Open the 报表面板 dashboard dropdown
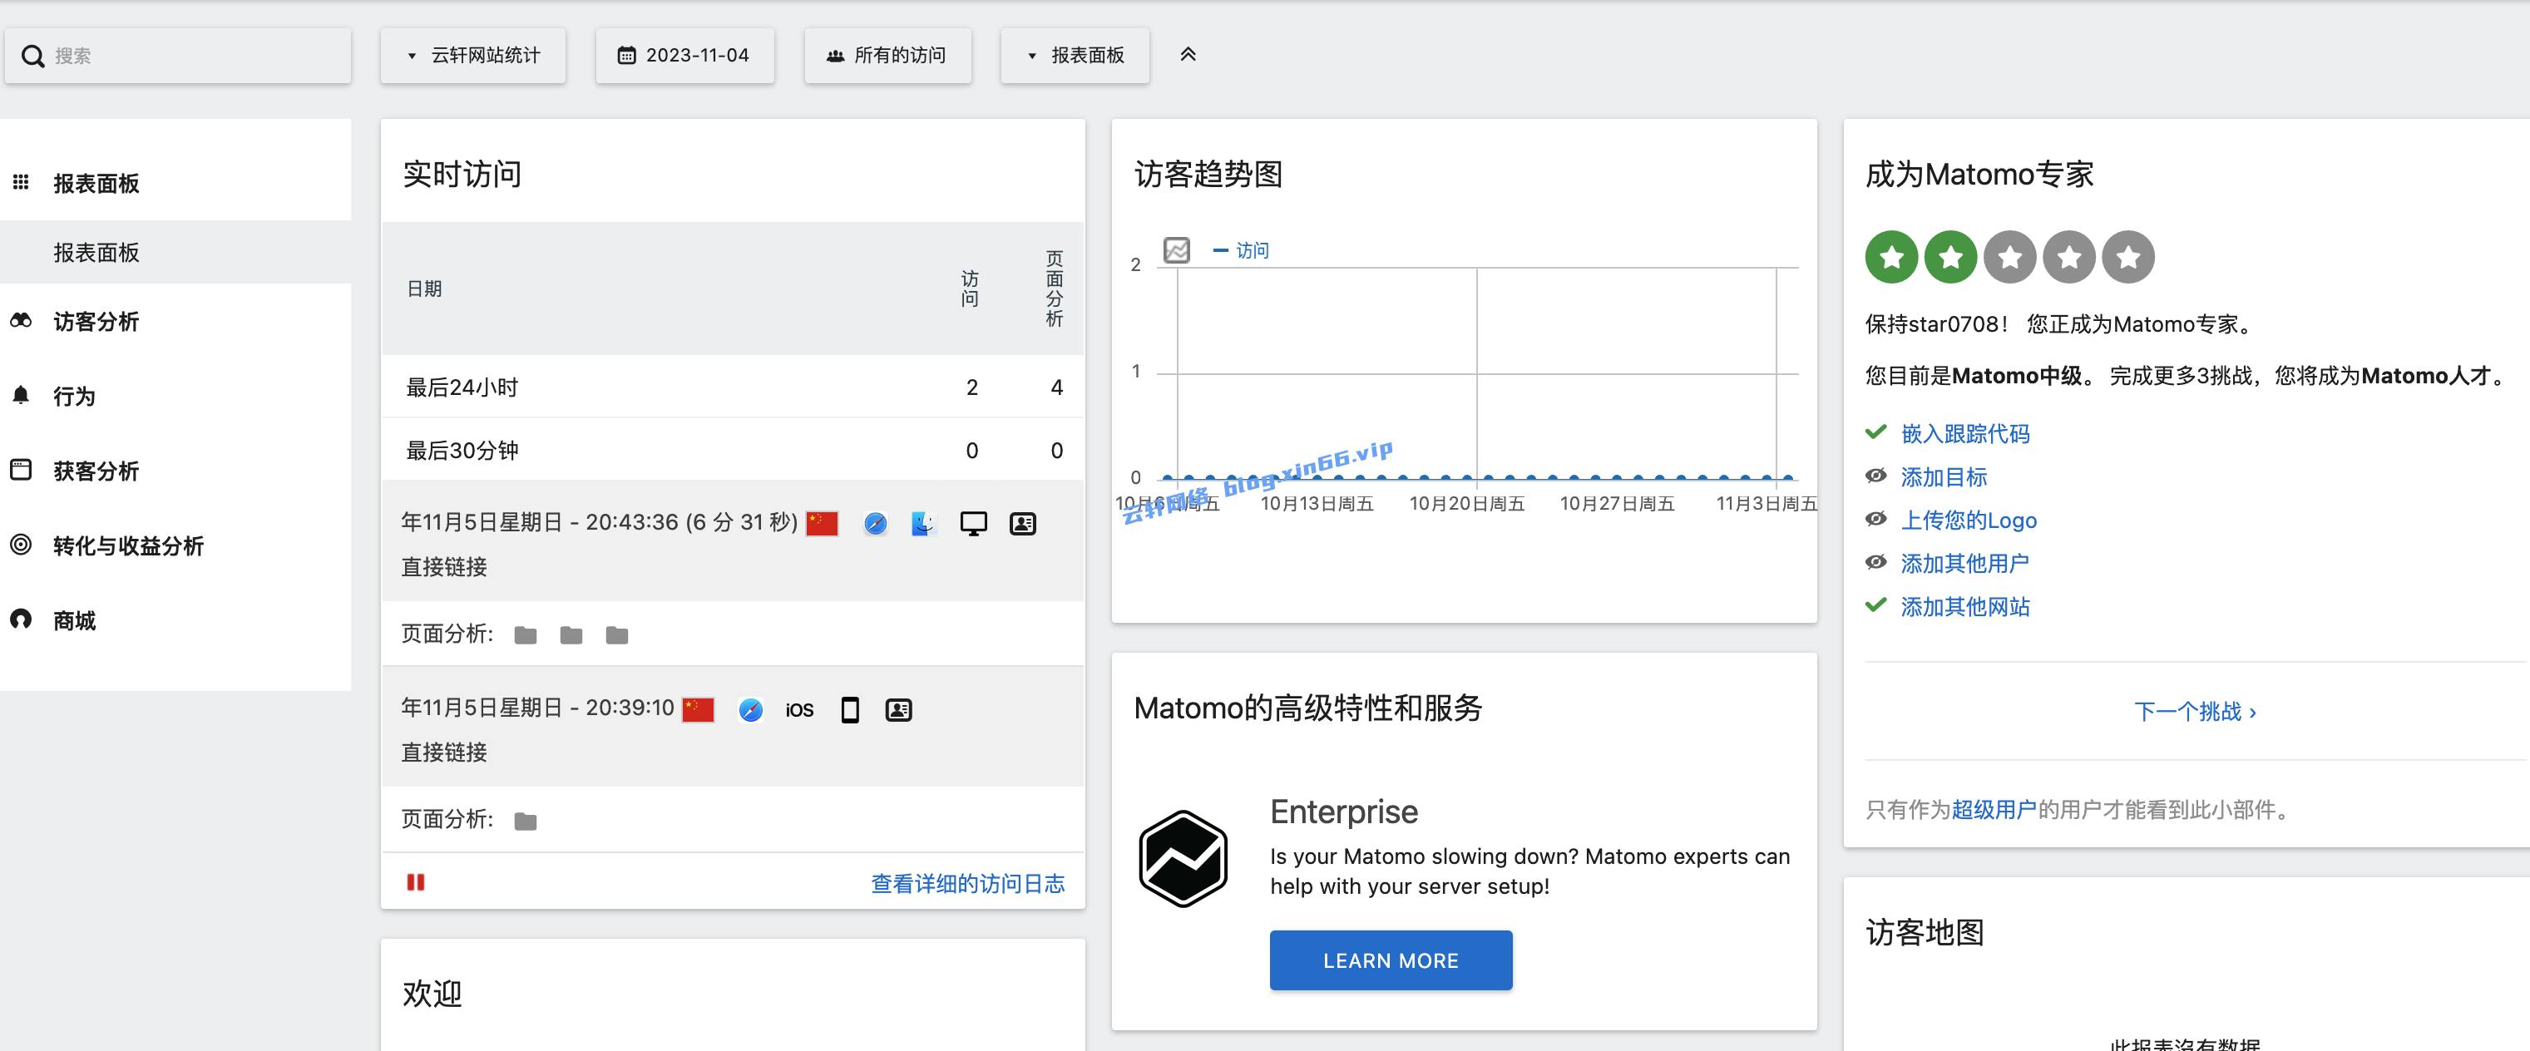This screenshot has width=2530, height=1051. tap(1075, 56)
